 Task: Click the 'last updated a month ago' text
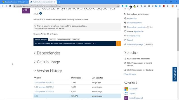[138, 14]
